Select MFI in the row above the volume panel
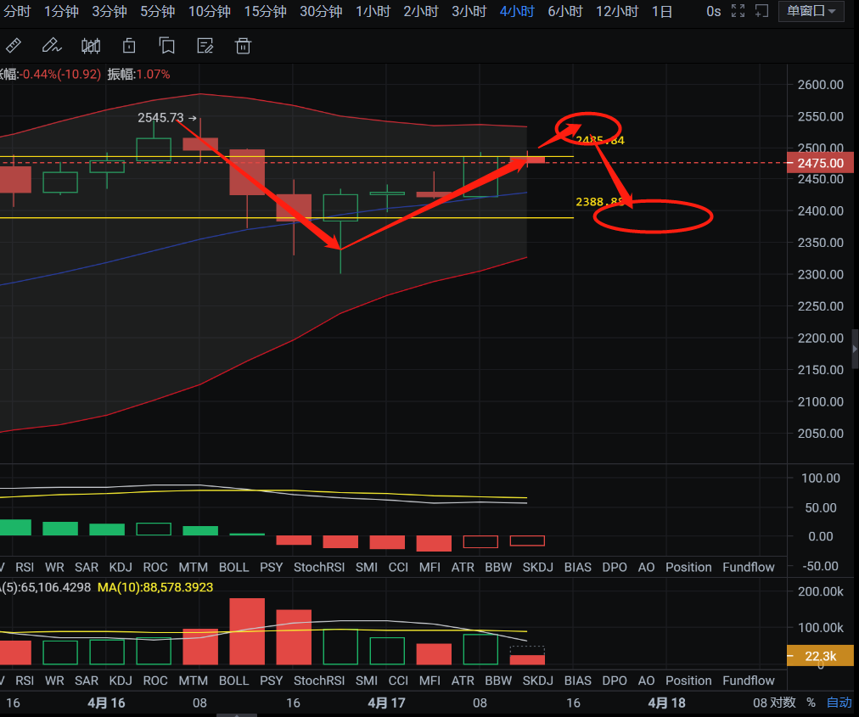This screenshot has width=859, height=717. click(x=429, y=567)
